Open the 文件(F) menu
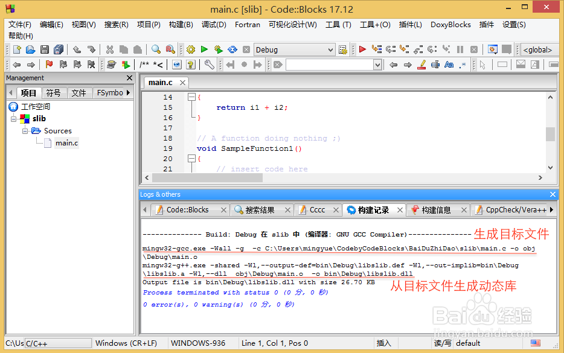 pos(20,25)
